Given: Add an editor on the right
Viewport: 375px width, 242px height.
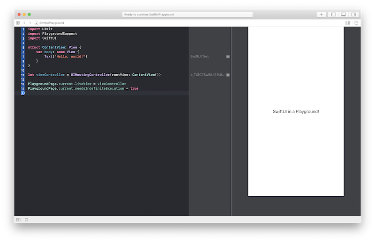Looking at the screenshot, I should click(x=356, y=23).
